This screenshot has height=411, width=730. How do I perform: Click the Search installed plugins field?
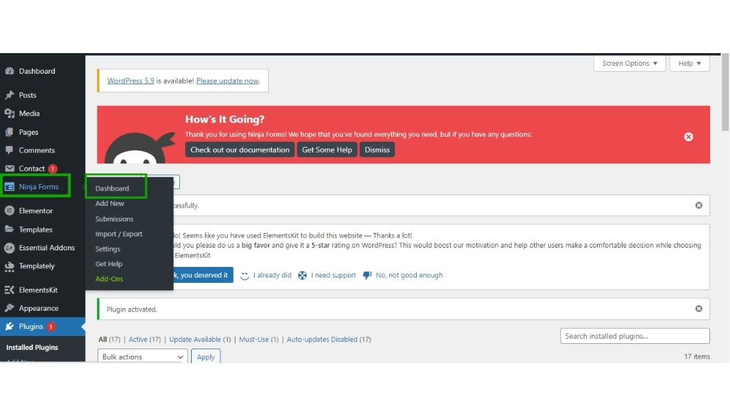click(635, 336)
